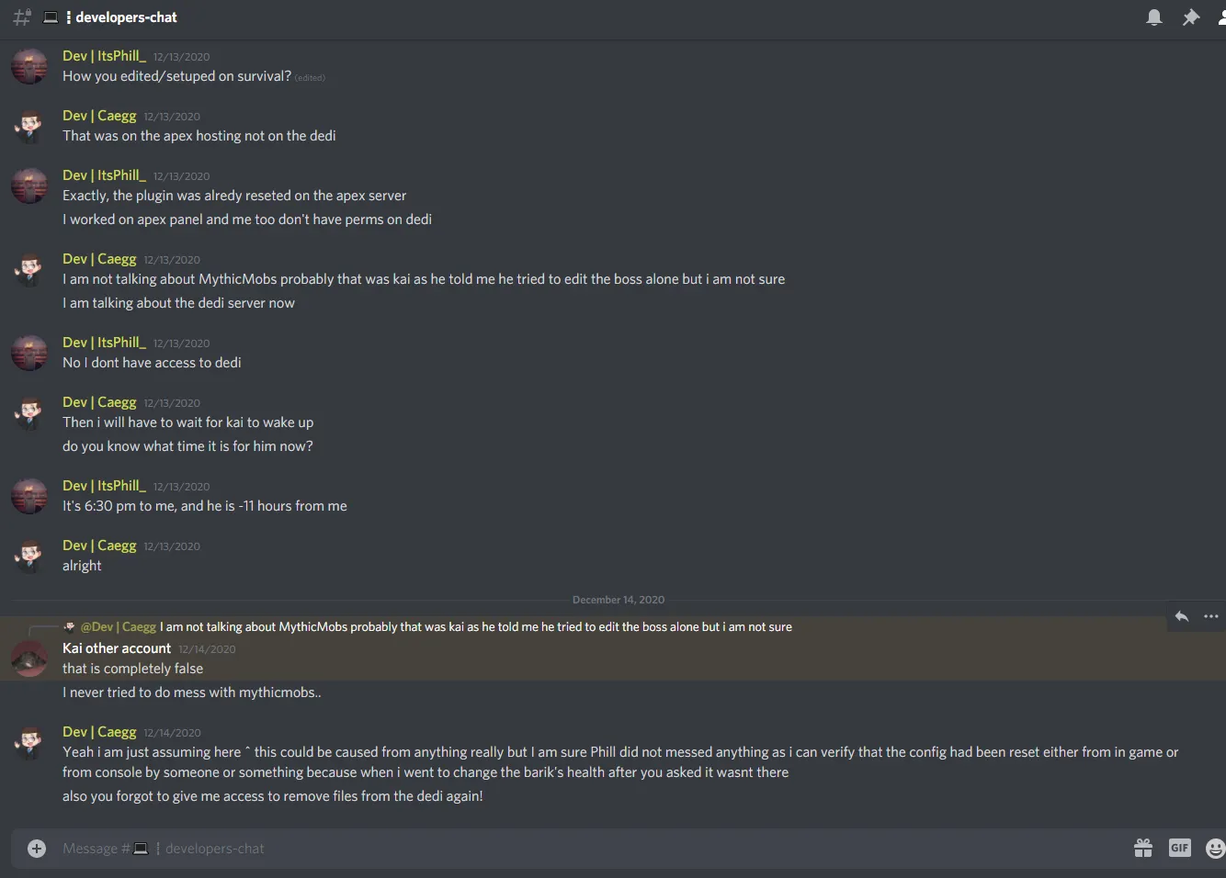
Task: Show pinned messages
Action: tap(1190, 17)
